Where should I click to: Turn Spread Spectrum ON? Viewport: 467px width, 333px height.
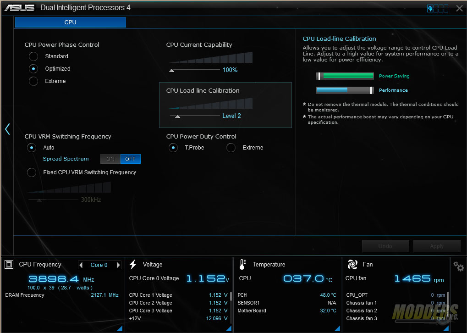coord(110,159)
